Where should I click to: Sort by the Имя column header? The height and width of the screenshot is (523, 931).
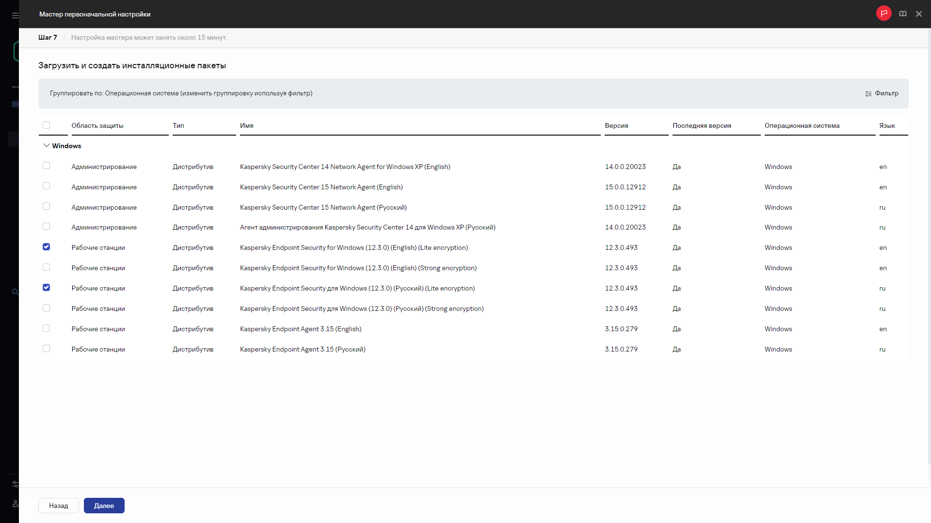pyautogui.click(x=246, y=125)
